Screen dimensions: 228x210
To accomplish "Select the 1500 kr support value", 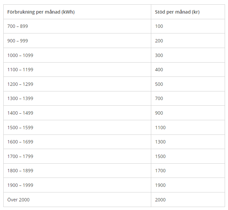I will [x=160, y=156].
